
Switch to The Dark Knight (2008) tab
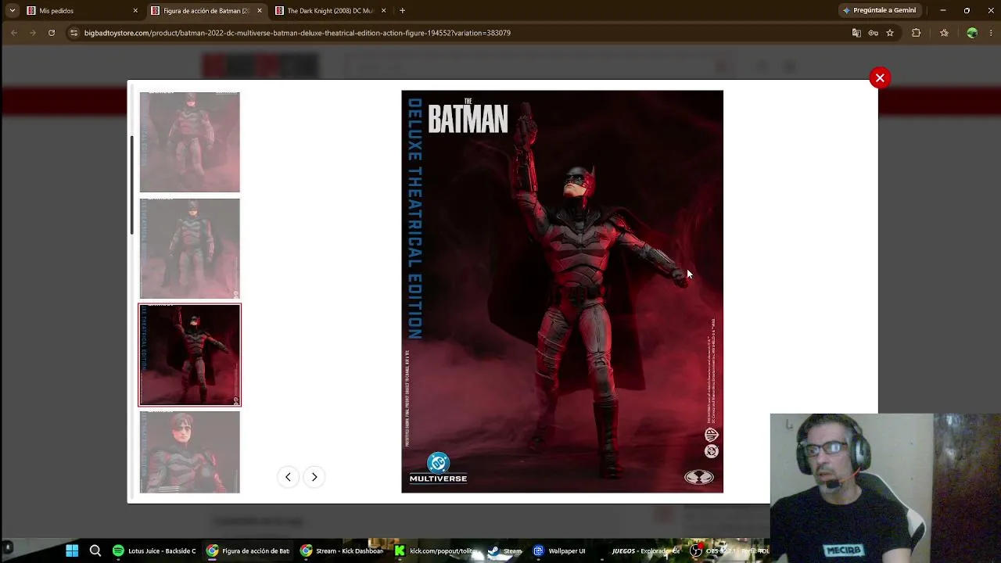tap(329, 11)
